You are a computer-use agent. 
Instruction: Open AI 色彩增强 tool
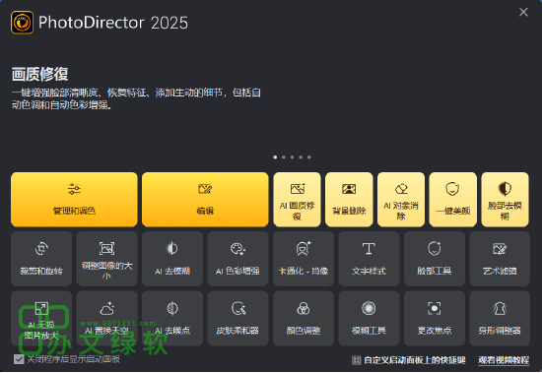(x=237, y=259)
